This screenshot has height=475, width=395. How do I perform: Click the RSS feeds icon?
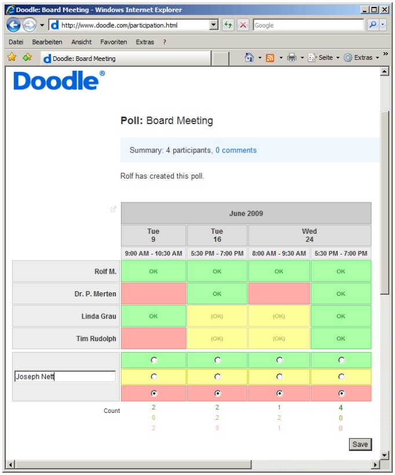point(270,57)
